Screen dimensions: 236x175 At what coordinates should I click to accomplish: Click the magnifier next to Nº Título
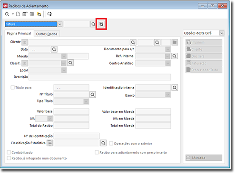click(x=93, y=95)
